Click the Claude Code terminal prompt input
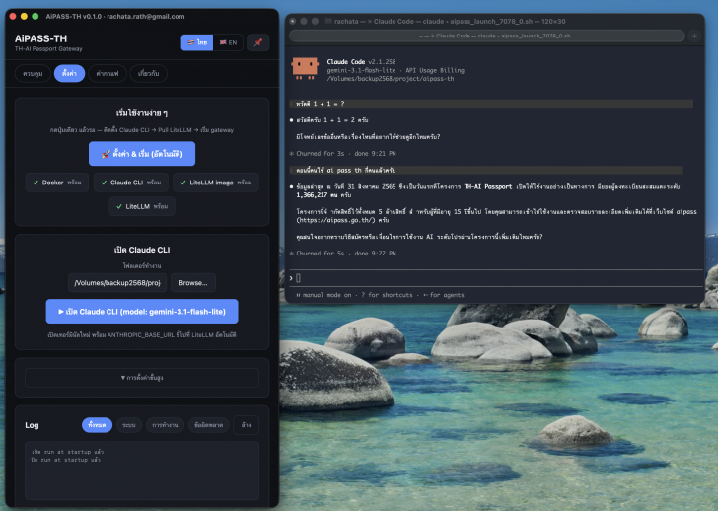 [x=494, y=278]
